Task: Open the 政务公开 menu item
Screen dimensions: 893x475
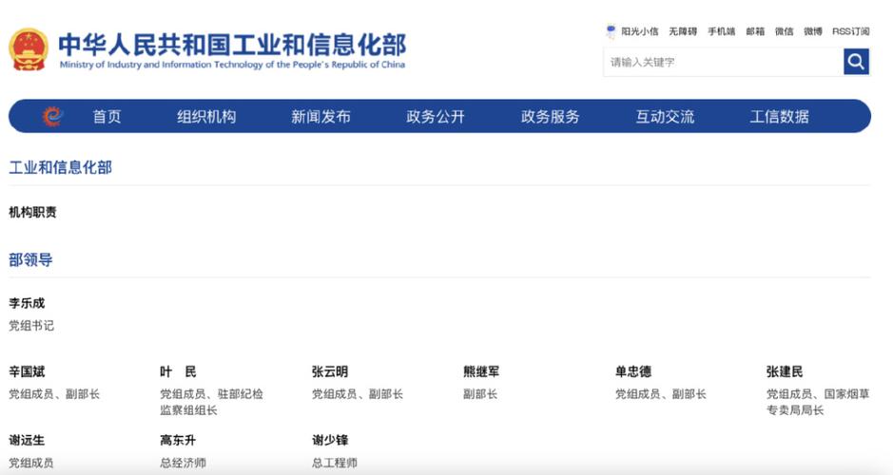Action: pos(436,117)
